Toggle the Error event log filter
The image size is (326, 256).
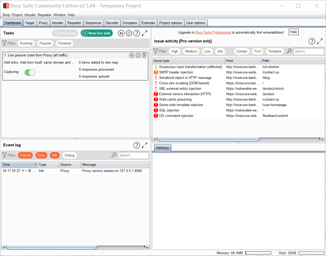coord(41,155)
